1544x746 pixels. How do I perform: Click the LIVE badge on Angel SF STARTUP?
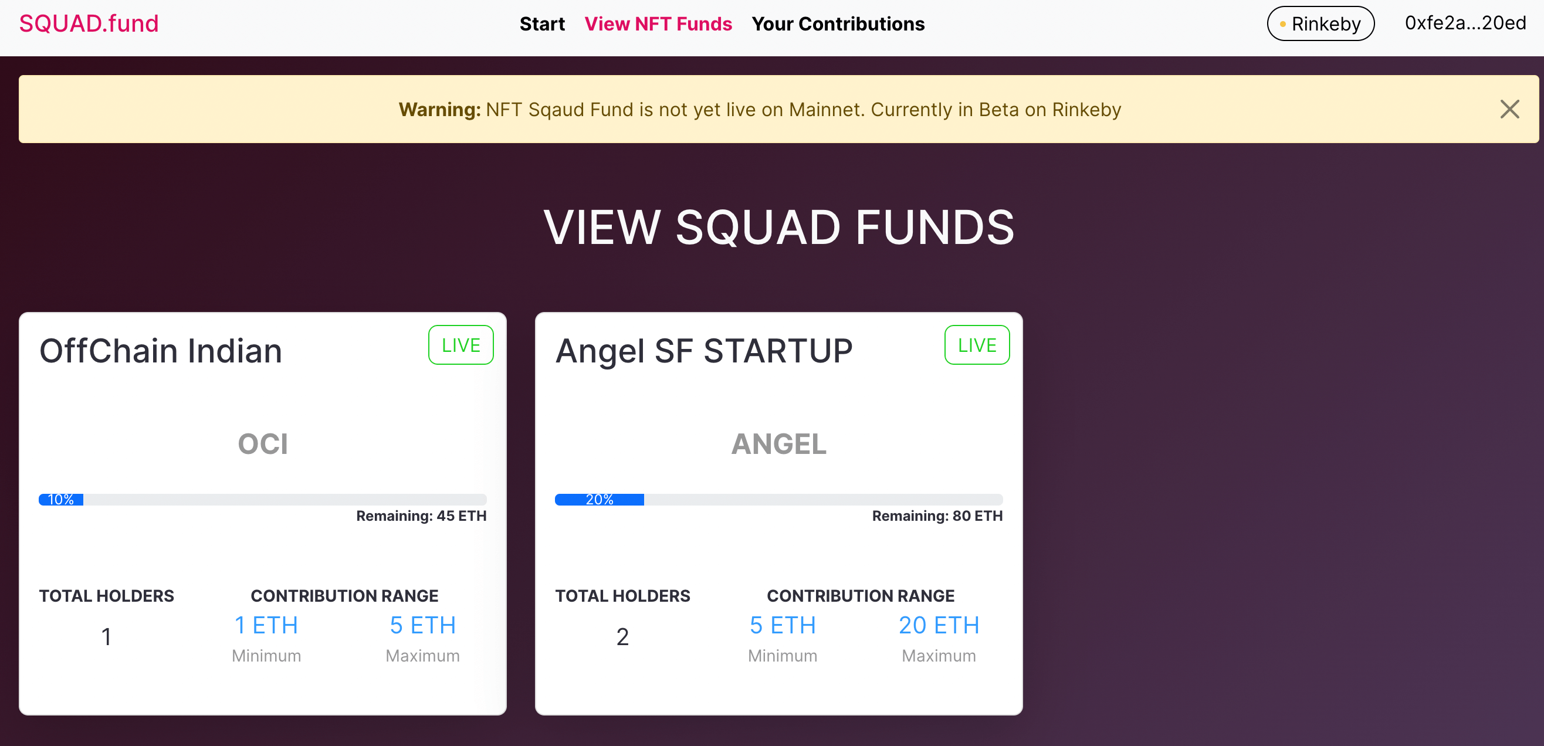click(976, 344)
